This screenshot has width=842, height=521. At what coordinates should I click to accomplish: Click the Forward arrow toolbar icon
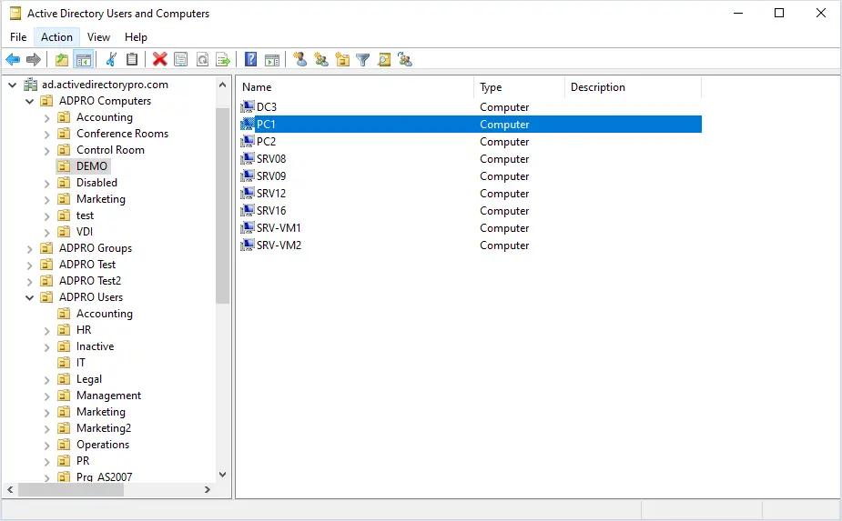34,60
